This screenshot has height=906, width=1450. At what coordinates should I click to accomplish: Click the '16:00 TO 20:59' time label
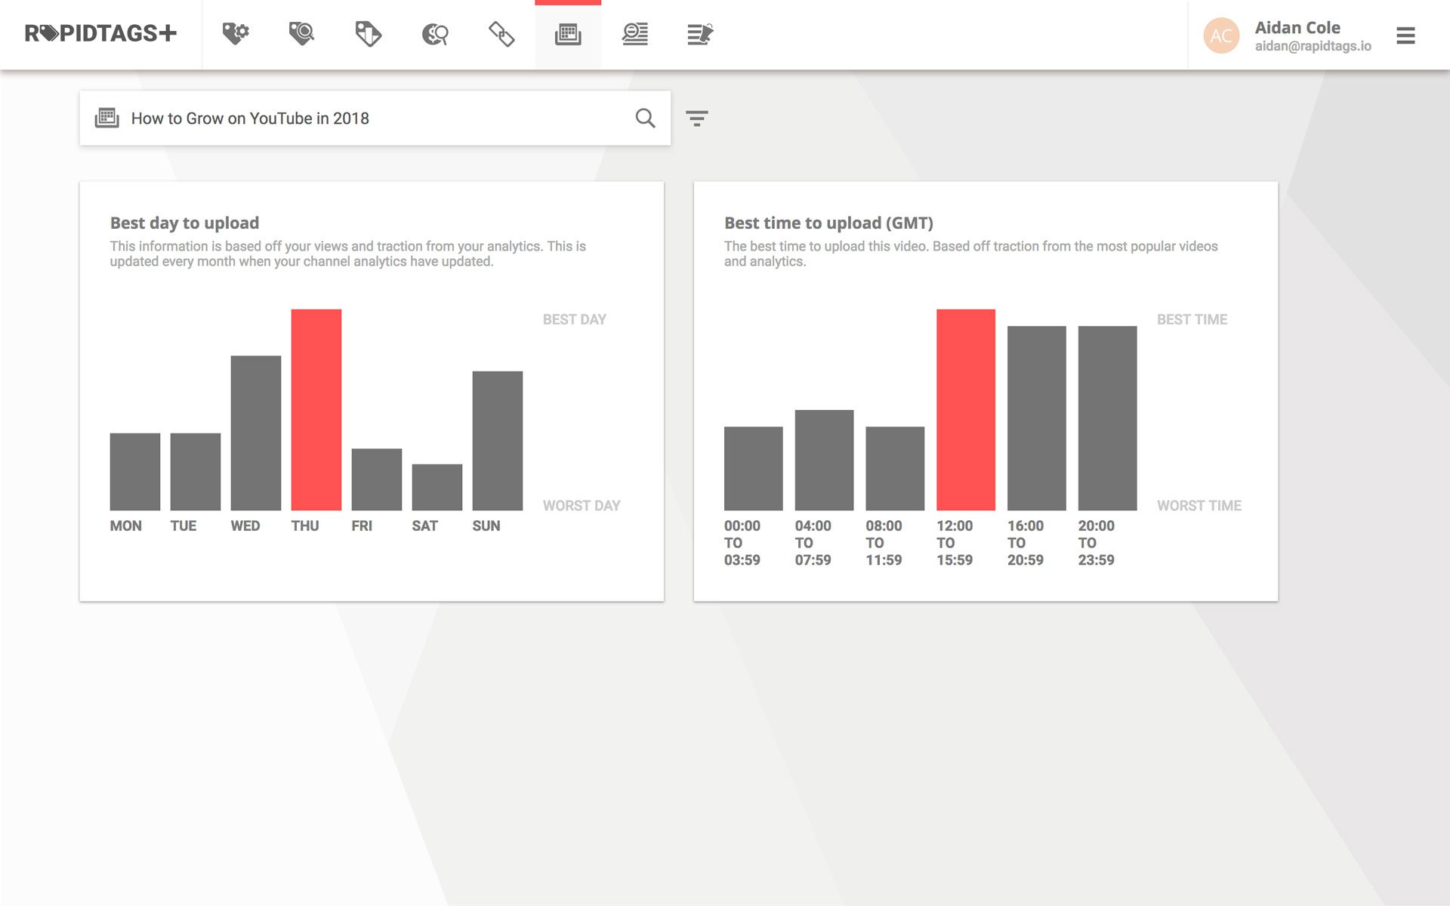(1026, 543)
